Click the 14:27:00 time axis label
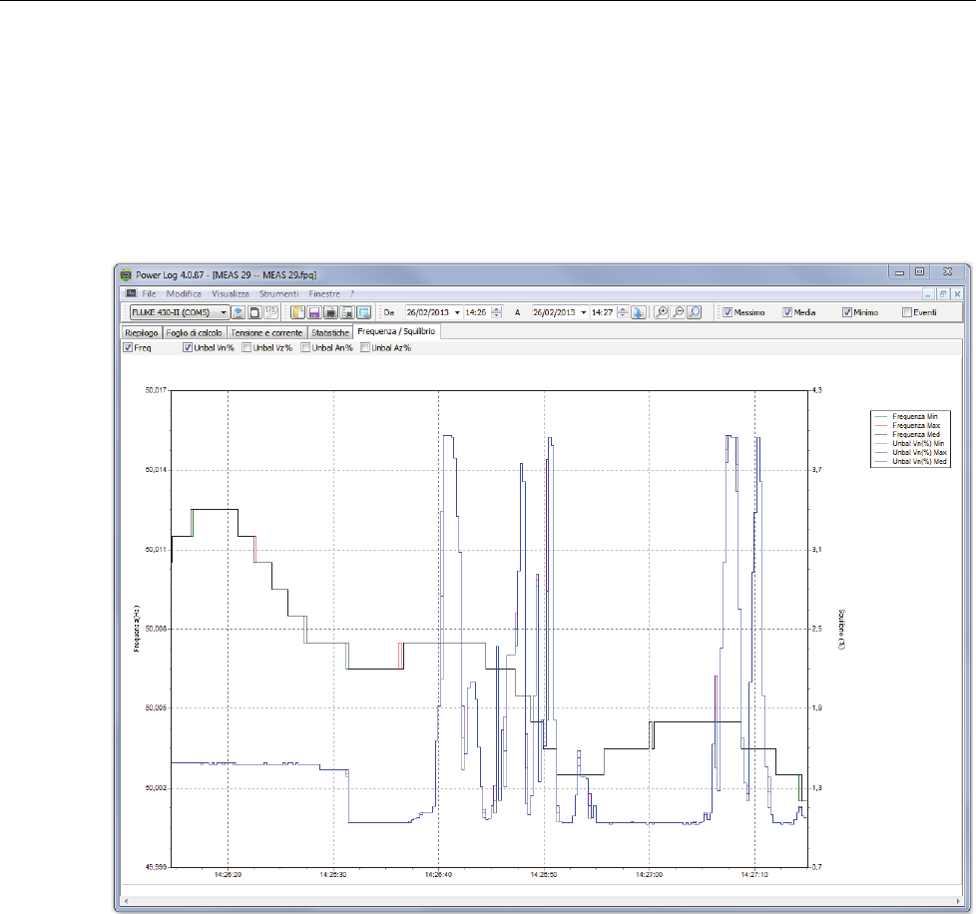 pos(649,874)
